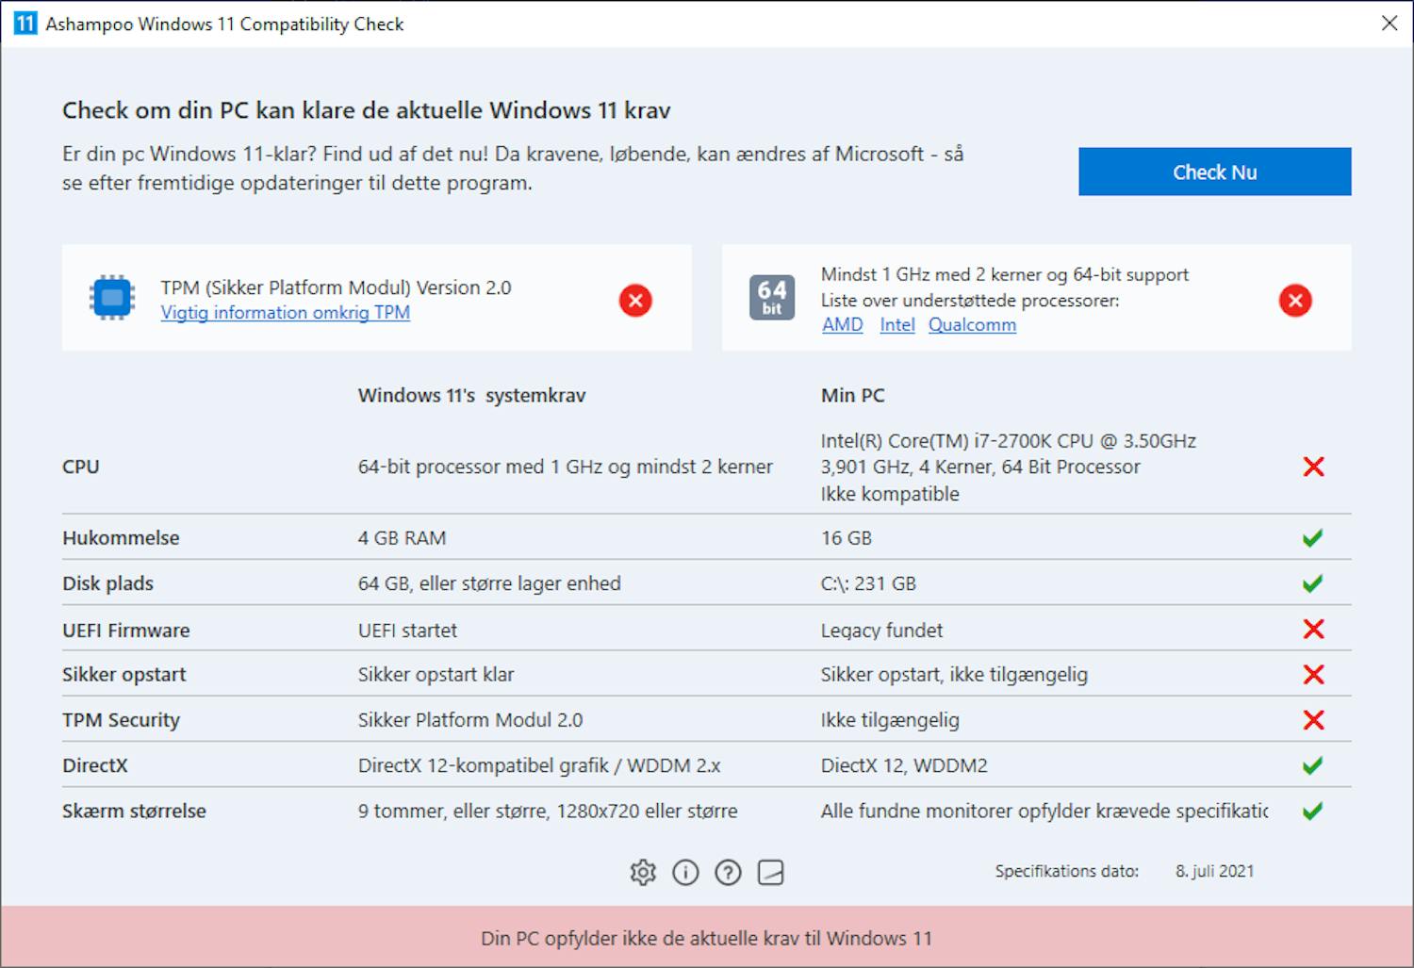Open the AMD processor list link
The image size is (1414, 968).
click(x=842, y=324)
